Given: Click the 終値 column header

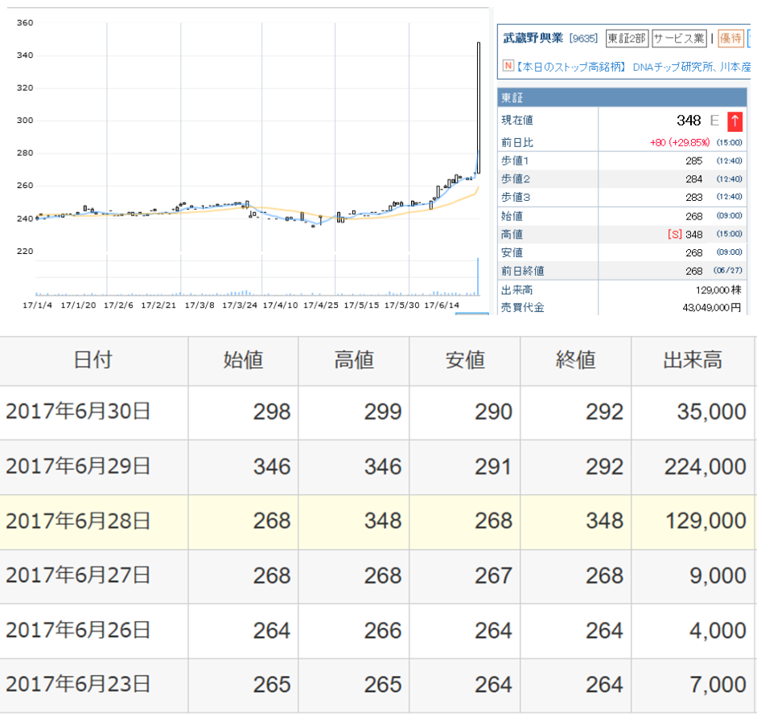Looking at the screenshot, I should coord(575,360).
